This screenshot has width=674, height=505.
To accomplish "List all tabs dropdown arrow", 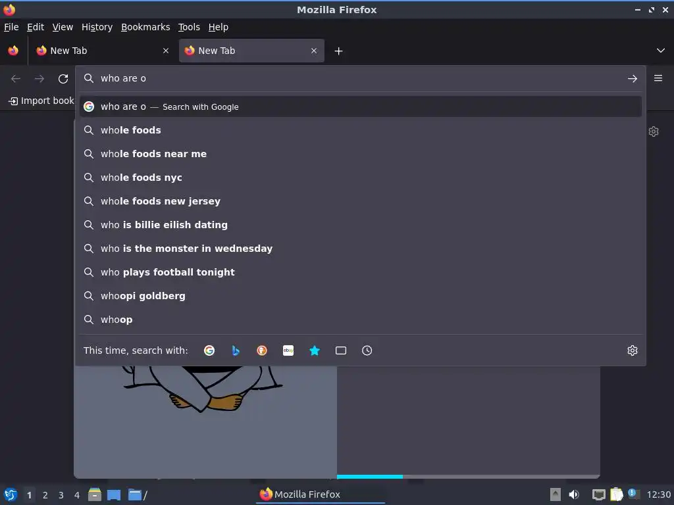I will 661,51.
